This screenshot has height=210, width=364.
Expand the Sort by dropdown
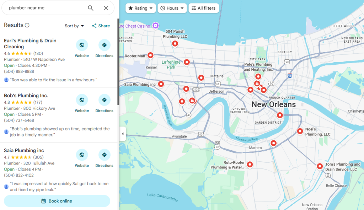74,26
